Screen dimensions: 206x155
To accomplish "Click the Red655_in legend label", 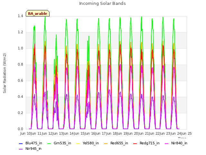I will point(119,143).
